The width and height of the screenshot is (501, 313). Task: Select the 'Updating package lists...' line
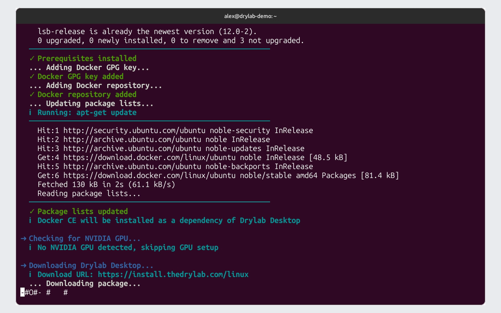coord(91,104)
